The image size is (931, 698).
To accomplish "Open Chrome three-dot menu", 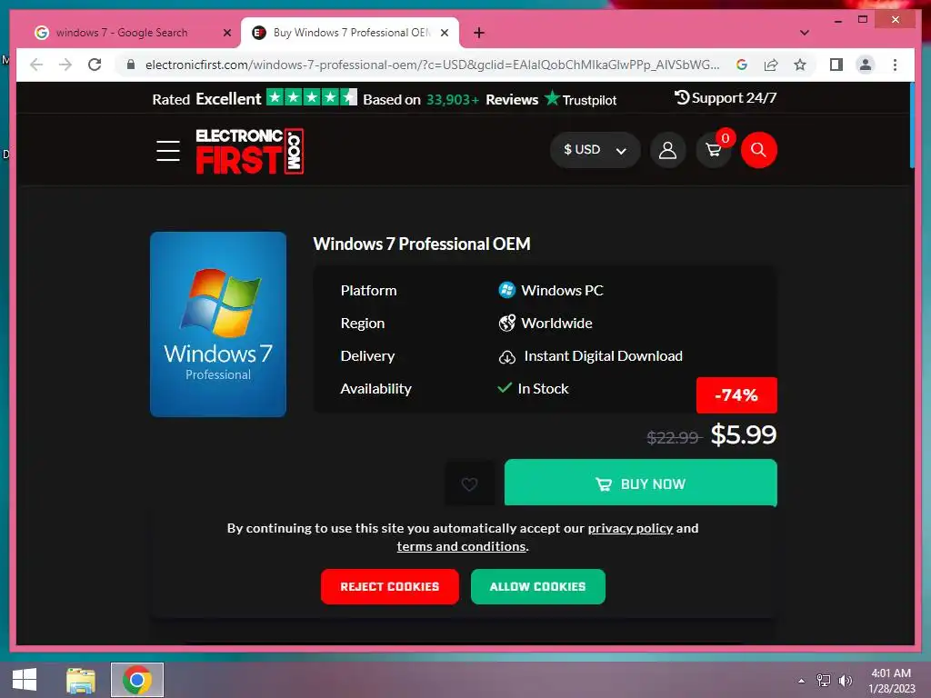I will coord(895,65).
